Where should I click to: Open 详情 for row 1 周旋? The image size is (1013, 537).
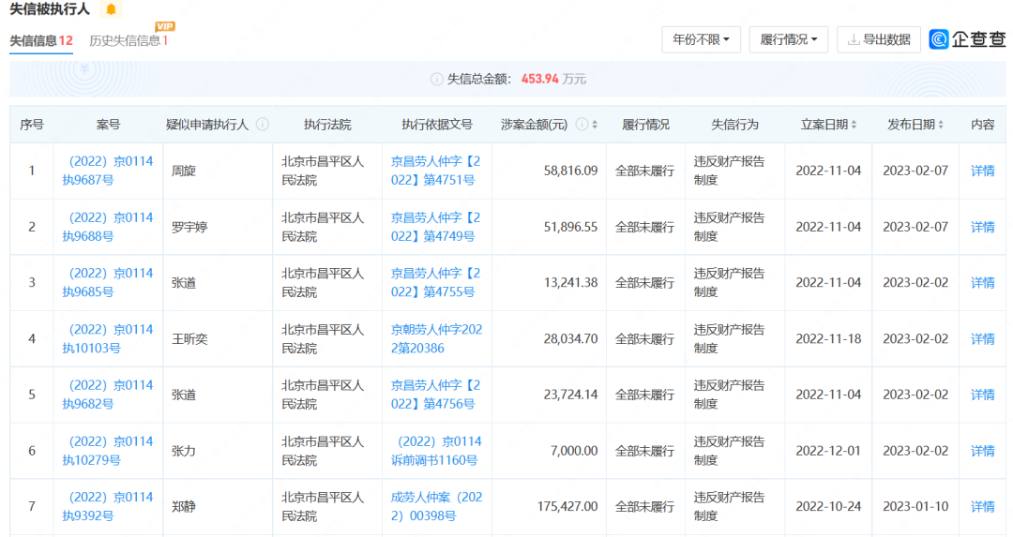982,171
